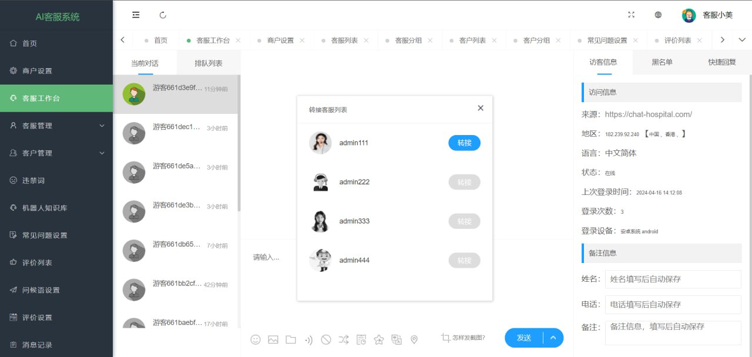Expand 客服管理 sidebar menu
Viewport: 752px width, 357px height.
coord(56,126)
